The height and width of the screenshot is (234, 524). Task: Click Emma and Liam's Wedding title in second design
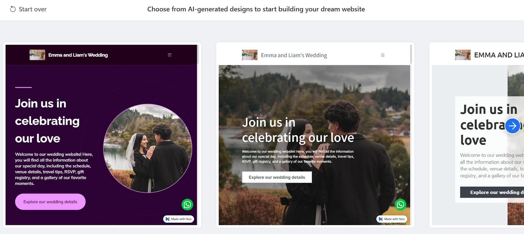coord(294,55)
